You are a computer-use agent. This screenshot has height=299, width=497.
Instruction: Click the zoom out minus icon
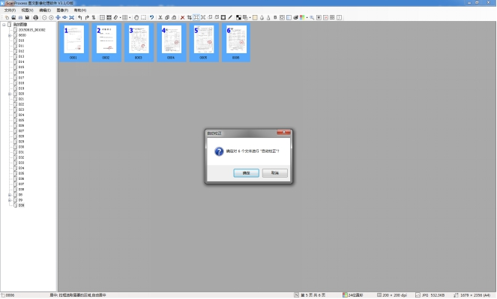44,17
